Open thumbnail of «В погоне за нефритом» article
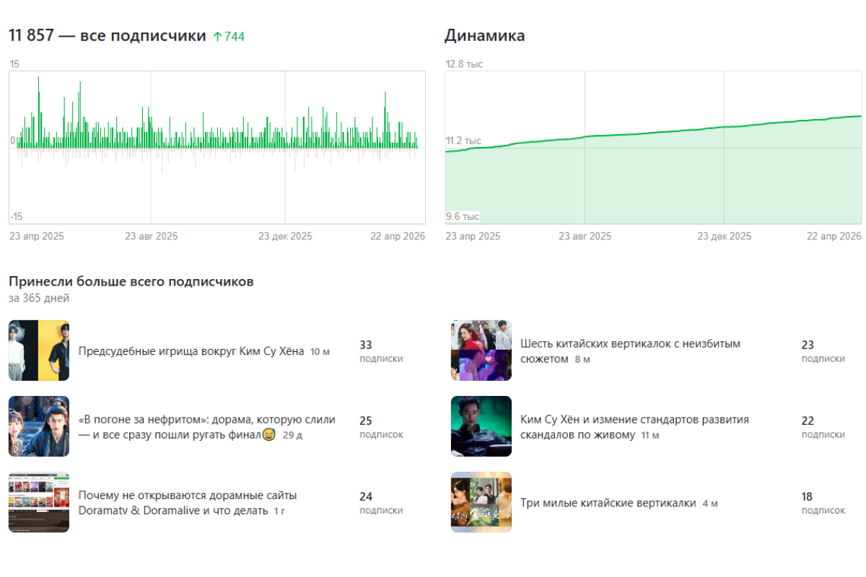The image size is (866, 577). [x=39, y=426]
